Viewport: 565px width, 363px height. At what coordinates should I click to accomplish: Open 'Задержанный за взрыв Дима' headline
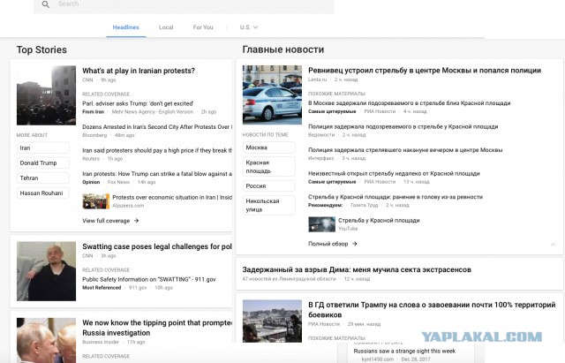(x=357, y=269)
